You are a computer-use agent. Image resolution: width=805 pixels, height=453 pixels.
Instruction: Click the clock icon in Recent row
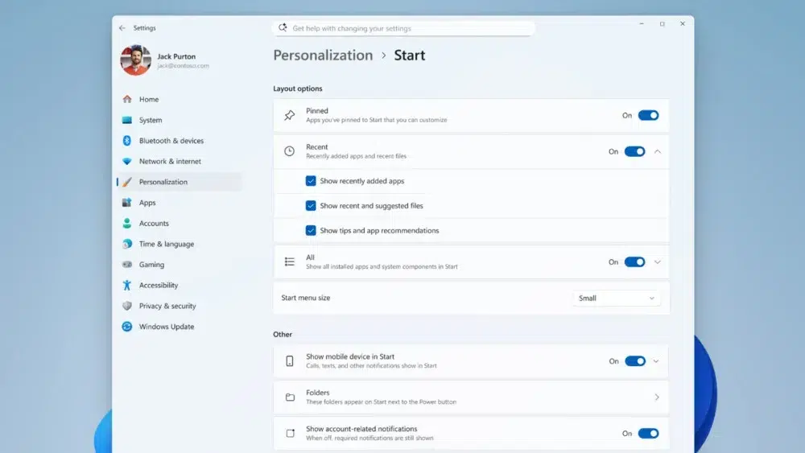[290, 151]
